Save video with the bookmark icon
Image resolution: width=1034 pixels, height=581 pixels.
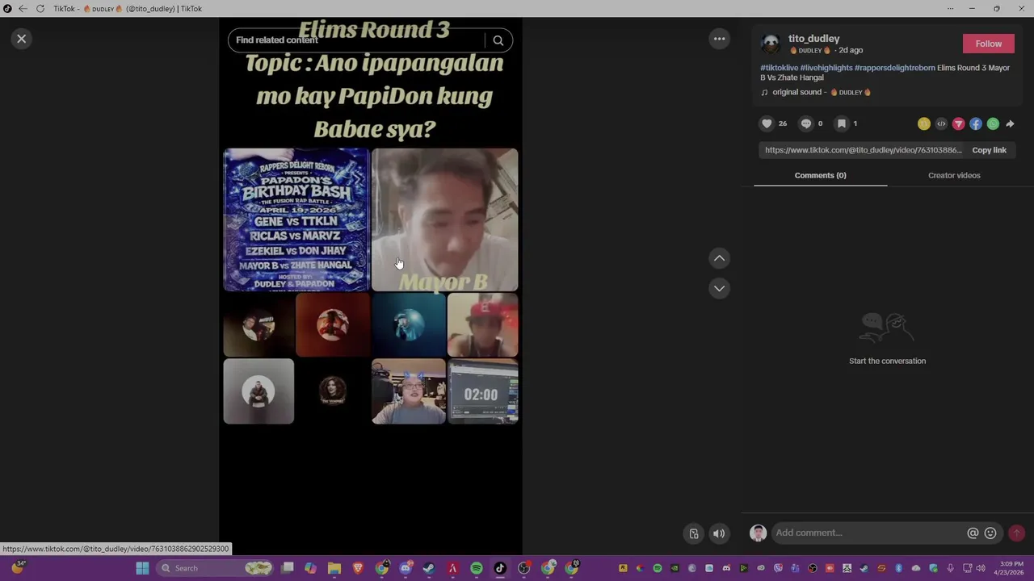tap(841, 123)
